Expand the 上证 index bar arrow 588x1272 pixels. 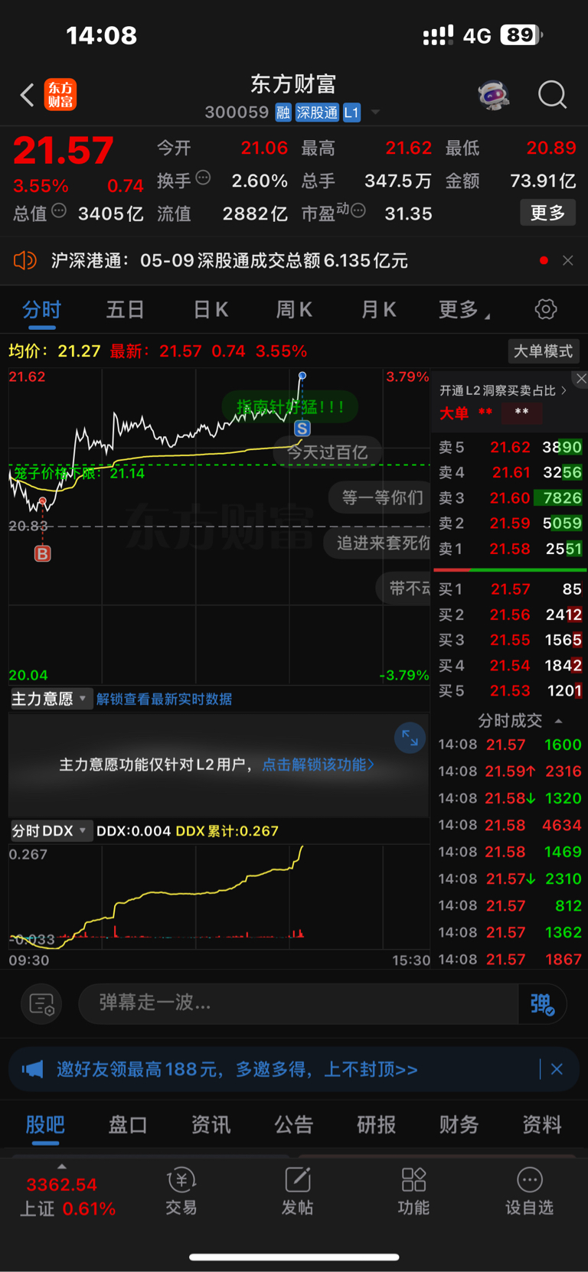[x=62, y=1166]
